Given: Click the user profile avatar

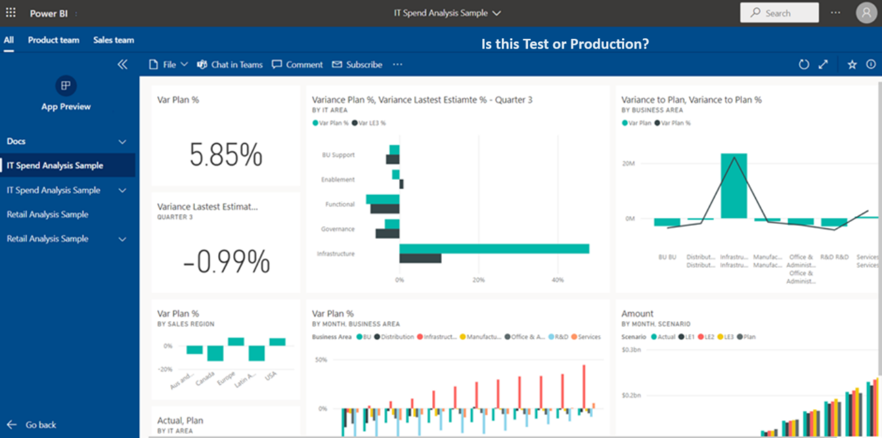Looking at the screenshot, I should point(866,12).
